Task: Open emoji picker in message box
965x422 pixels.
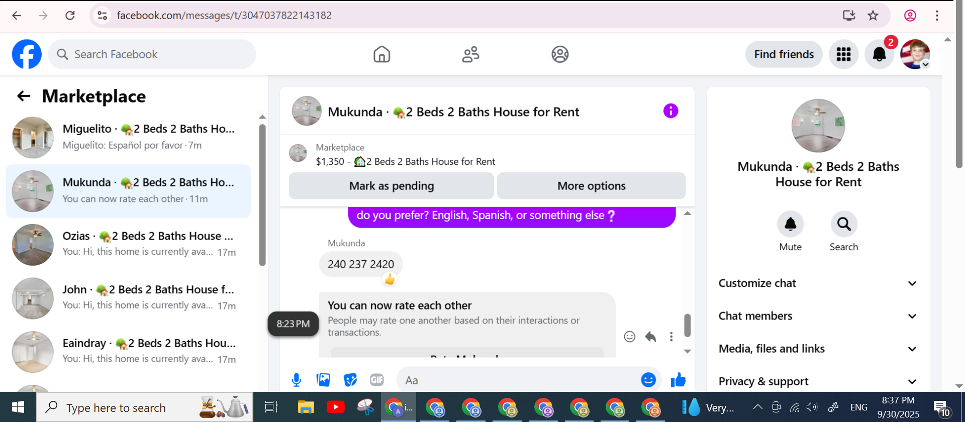Action: click(648, 380)
